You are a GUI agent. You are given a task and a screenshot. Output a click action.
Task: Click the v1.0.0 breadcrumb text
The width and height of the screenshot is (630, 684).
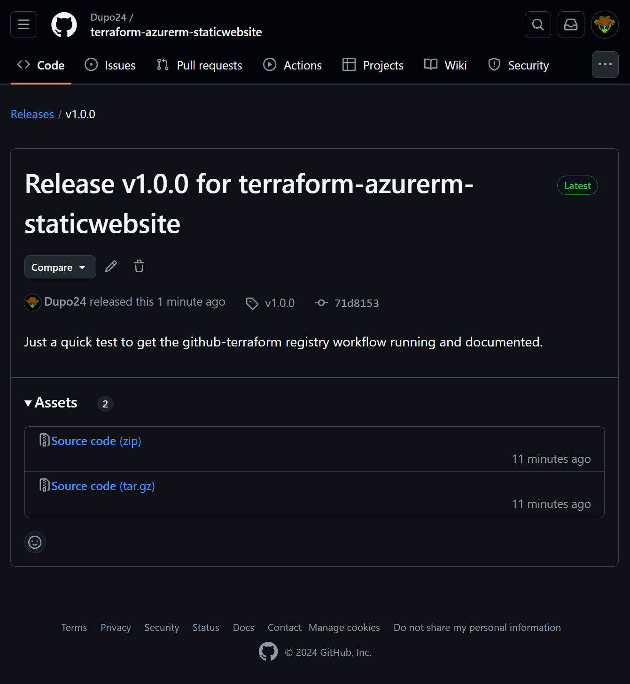click(80, 114)
